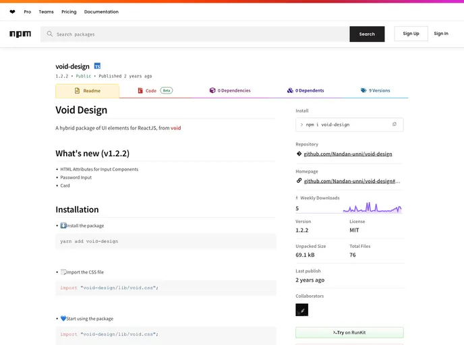Open the Teams menu item
The height and width of the screenshot is (345, 464).
click(46, 12)
